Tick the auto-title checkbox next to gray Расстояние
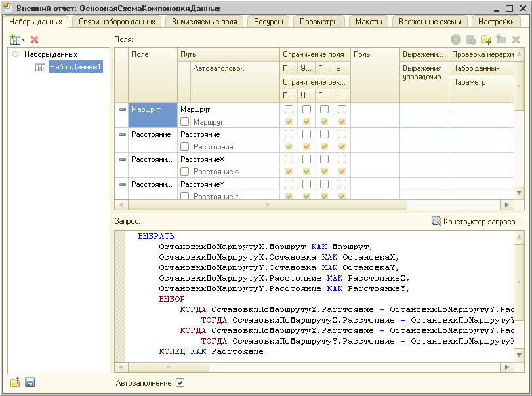This screenshot has height=396, width=532. coord(184,146)
